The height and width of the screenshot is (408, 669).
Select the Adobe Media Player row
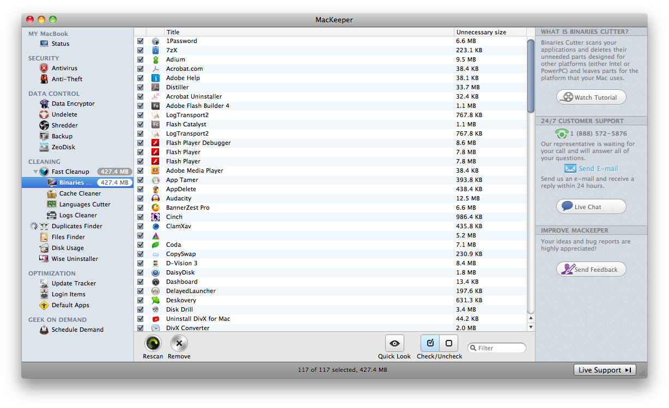[x=330, y=170]
